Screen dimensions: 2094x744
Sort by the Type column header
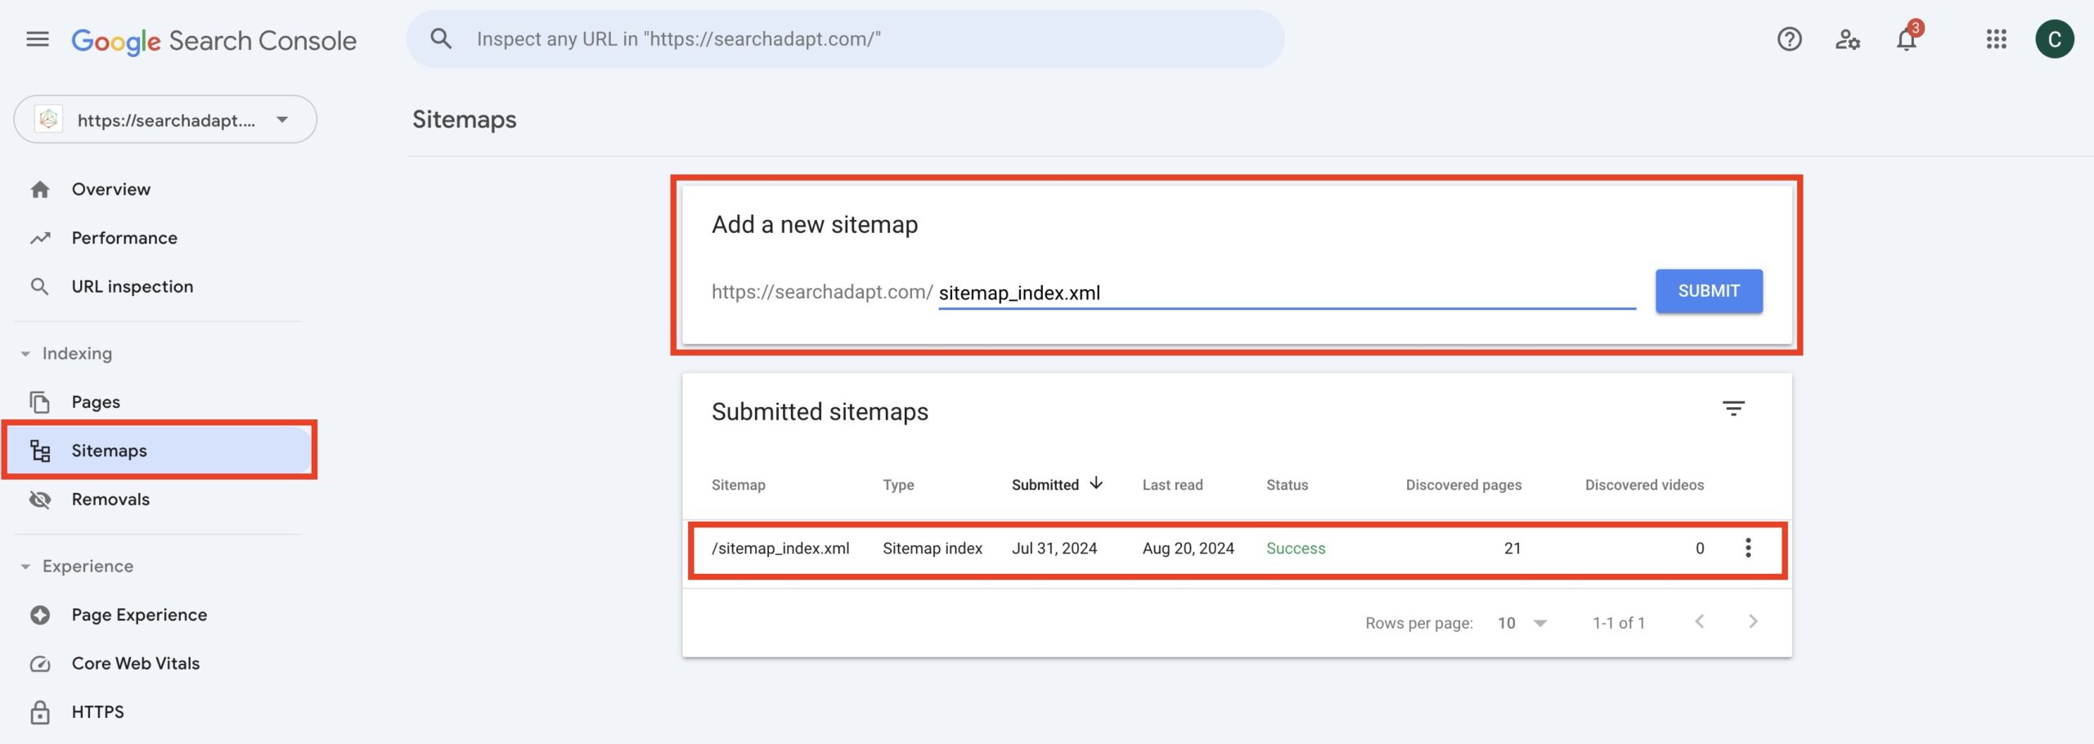pyautogui.click(x=898, y=485)
